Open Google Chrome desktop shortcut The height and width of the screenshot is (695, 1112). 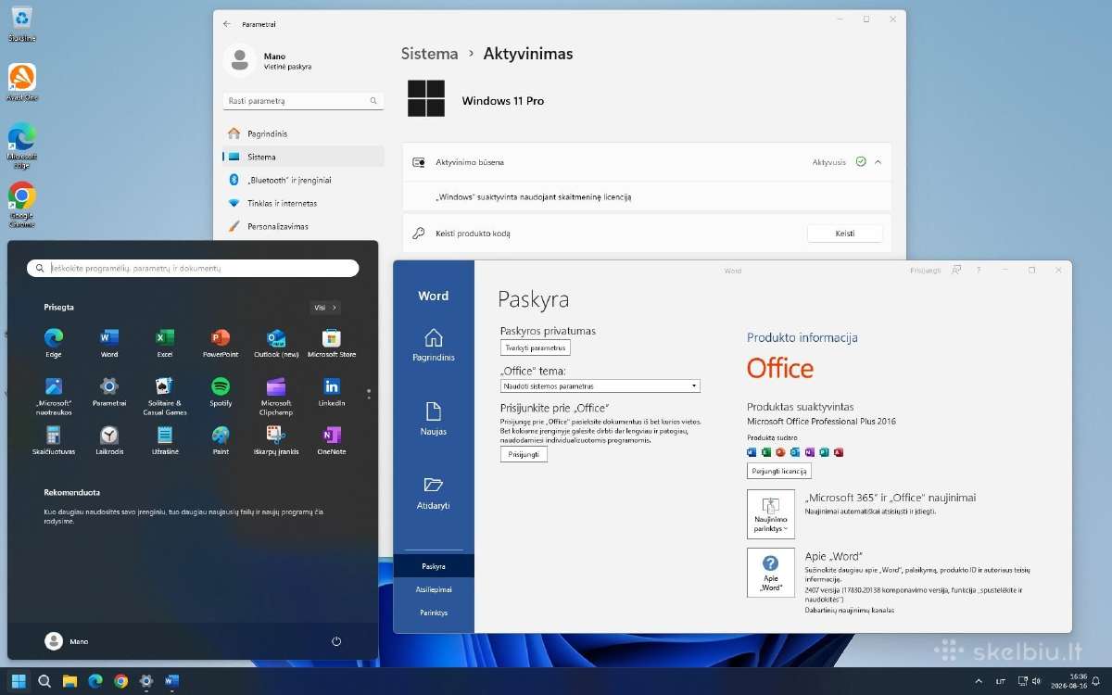click(22, 204)
